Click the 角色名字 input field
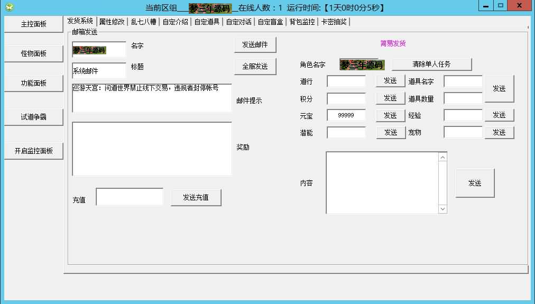Viewport: 535px width, 304px height. pos(362,65)
